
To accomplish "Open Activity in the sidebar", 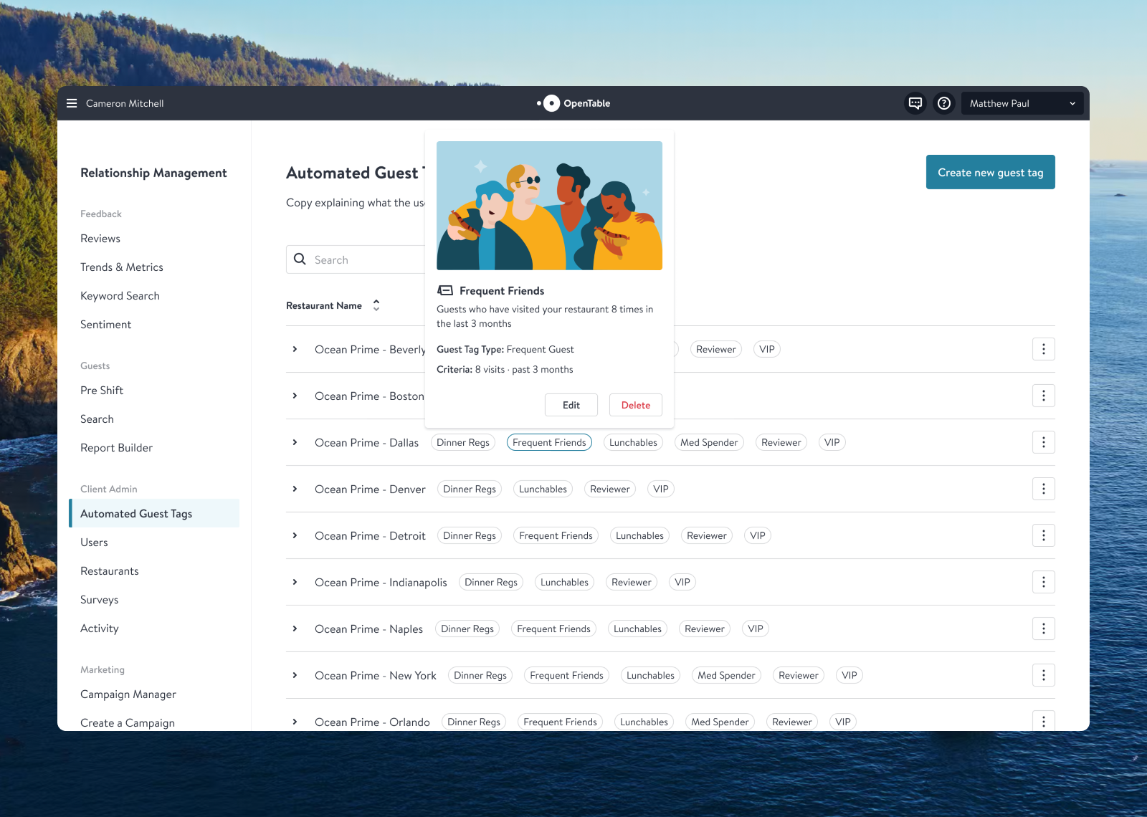I will (99, 629).
